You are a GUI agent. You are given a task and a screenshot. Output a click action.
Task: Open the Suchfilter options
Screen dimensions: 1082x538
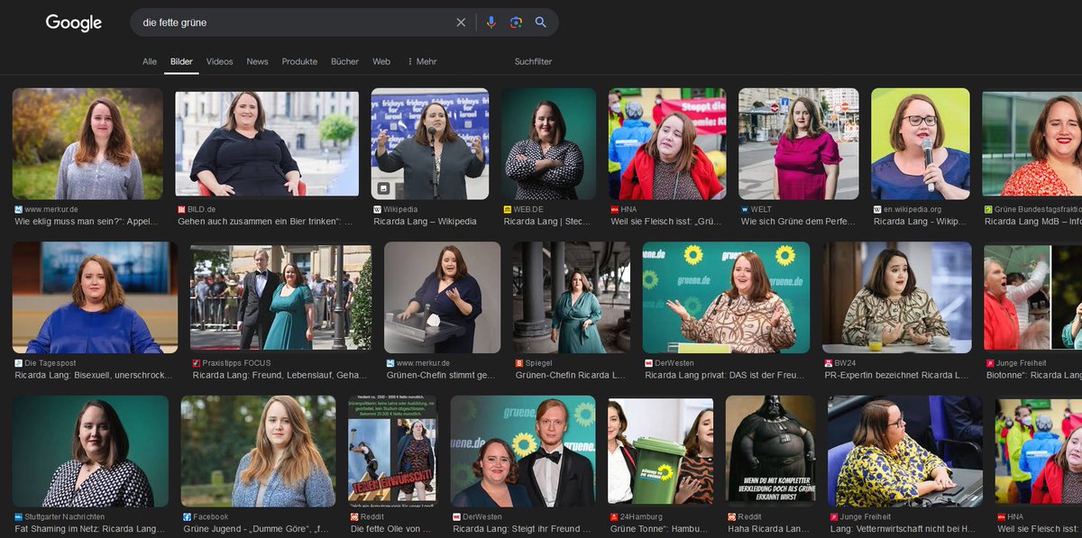(533, 61)
